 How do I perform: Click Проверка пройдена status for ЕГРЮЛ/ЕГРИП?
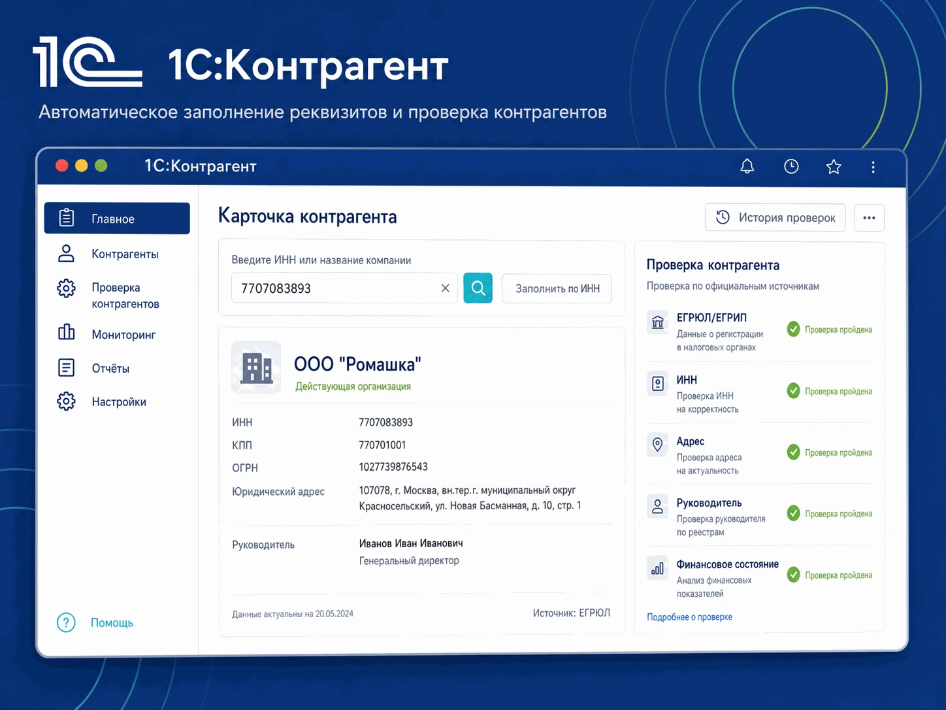pos(838,330)
